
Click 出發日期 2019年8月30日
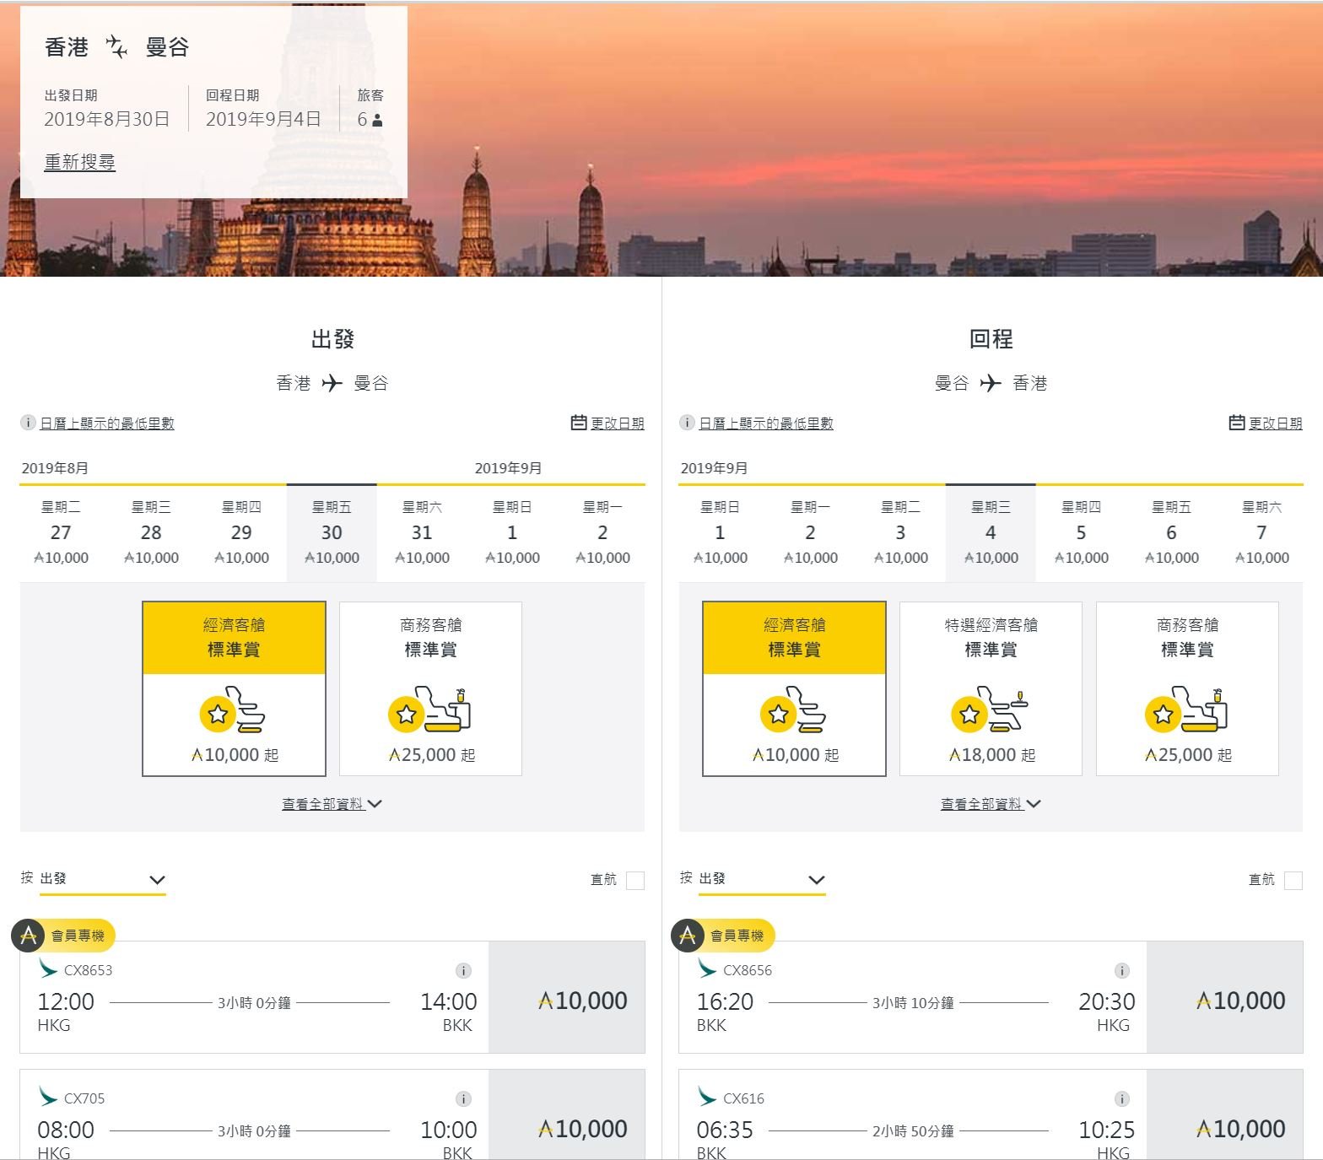(106, 109)
